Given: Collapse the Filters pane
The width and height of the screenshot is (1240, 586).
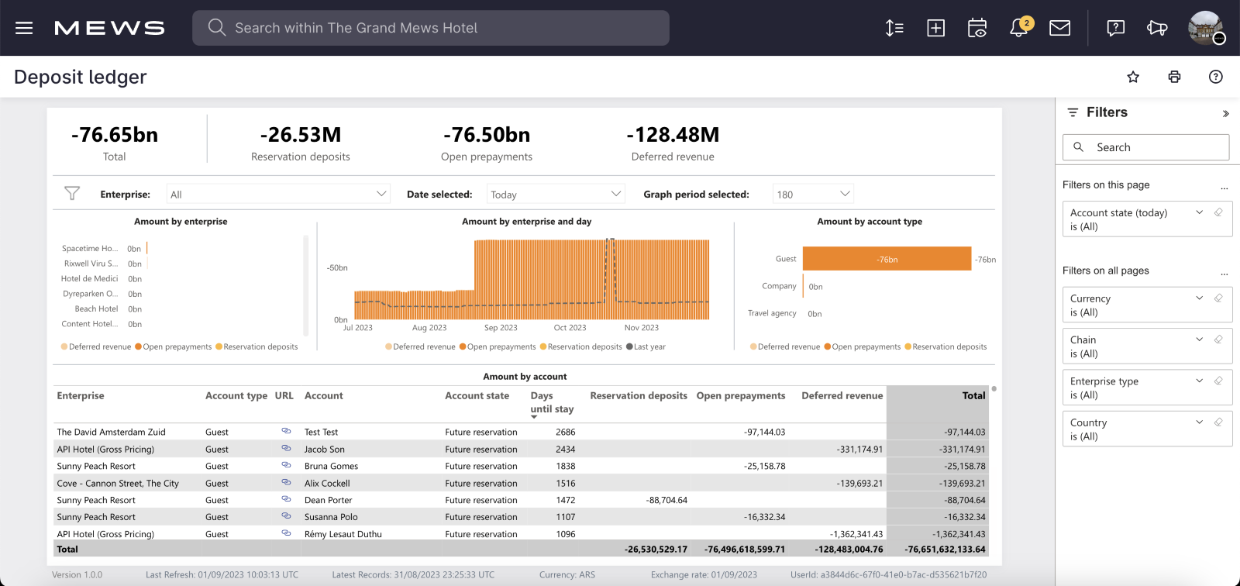Looking at the screenshot, I should pos(1225,113).
